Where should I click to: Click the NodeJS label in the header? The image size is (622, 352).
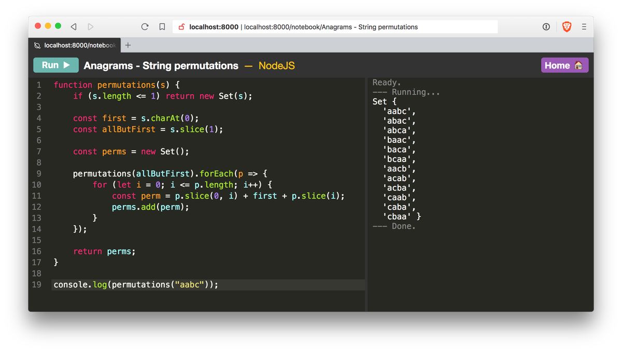pos(277,66)
